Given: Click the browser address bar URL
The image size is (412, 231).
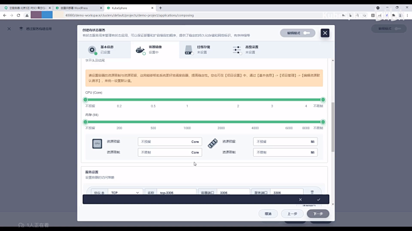Looking at the screenshot, I should pyautogui.click(x=129, y=16).
